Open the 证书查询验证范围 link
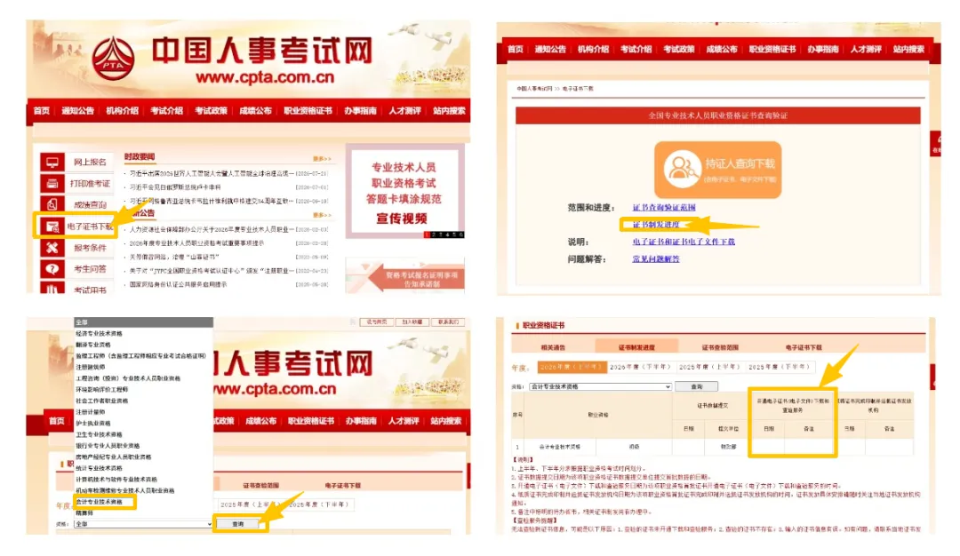Viewport: 960px width, 556px height. point(664,207)
